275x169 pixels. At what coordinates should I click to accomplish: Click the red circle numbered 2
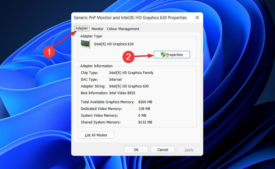[x=129, y=57]
